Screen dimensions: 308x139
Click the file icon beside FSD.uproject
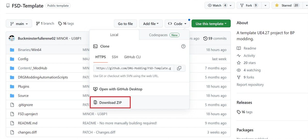click(x=12, y=114)
